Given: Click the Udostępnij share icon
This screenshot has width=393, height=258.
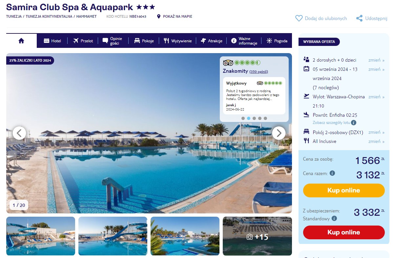Looking at the screenshot, I should (360, 18).
